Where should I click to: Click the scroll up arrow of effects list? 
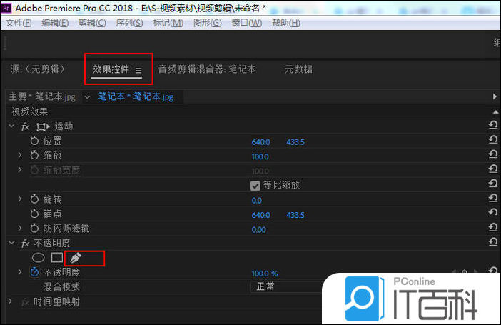(495, 111)
